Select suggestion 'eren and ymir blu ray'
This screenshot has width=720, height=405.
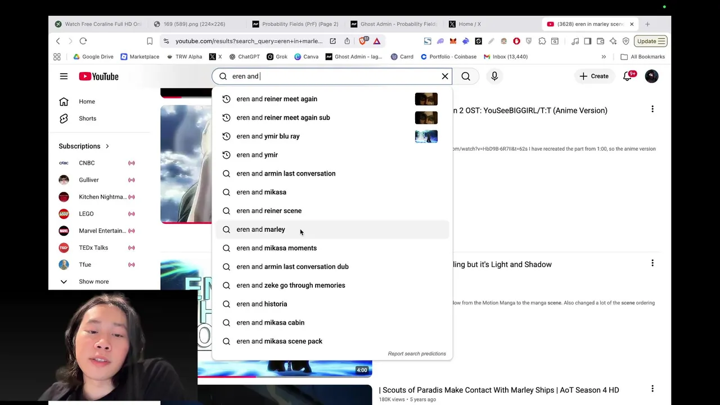coord(332,136)
